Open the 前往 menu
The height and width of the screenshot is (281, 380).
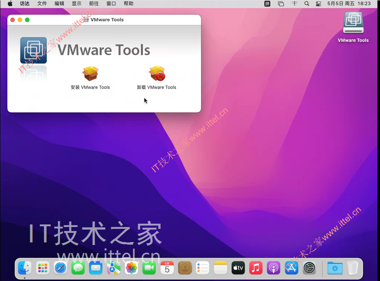pos(94,4)
